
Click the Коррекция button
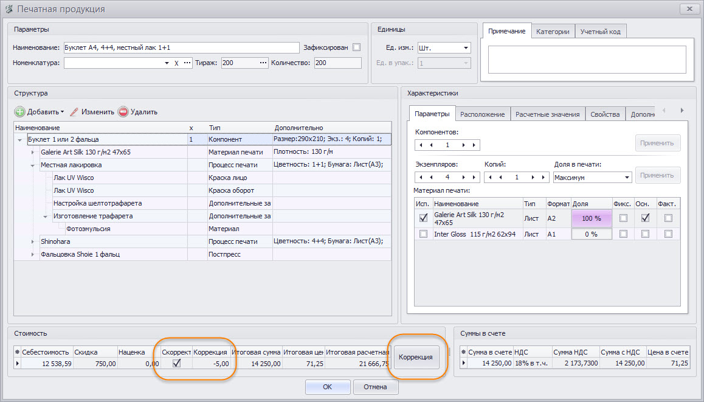416,357
